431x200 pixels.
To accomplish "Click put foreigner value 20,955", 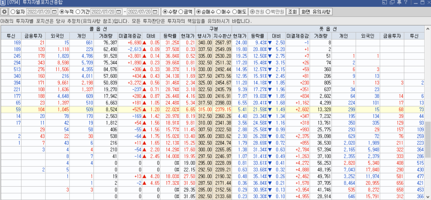I will click(x=368, y=183).
